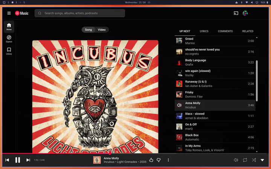Mute volume with speaker icon
Image resolution: width=271 pixels, height=169 pixels.
[x=236, y=160]
